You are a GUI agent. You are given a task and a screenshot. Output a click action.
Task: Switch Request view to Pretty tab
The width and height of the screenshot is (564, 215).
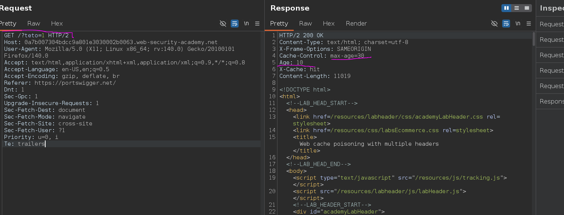pyautogui.click(x=8, y=23)
